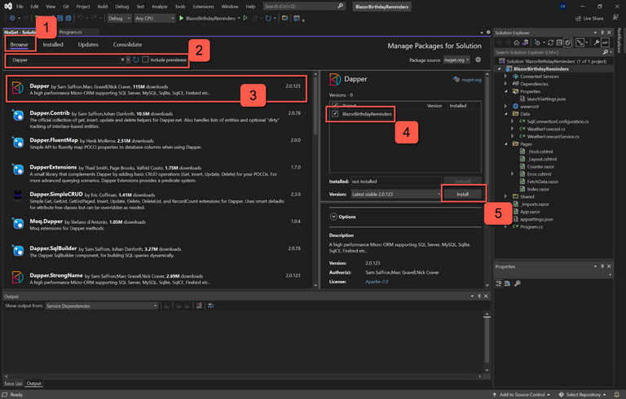Click the Dapper.FluentMap package icon
This screenshot has height=399, width=626.
pyautogui.click(x=18, y=143)
